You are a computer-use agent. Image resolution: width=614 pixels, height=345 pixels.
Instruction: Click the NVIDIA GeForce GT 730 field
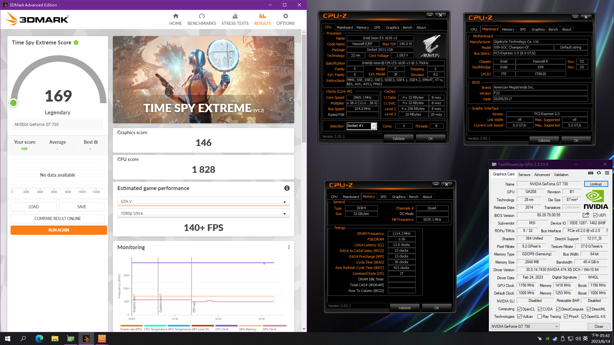[x=58, y=125]
